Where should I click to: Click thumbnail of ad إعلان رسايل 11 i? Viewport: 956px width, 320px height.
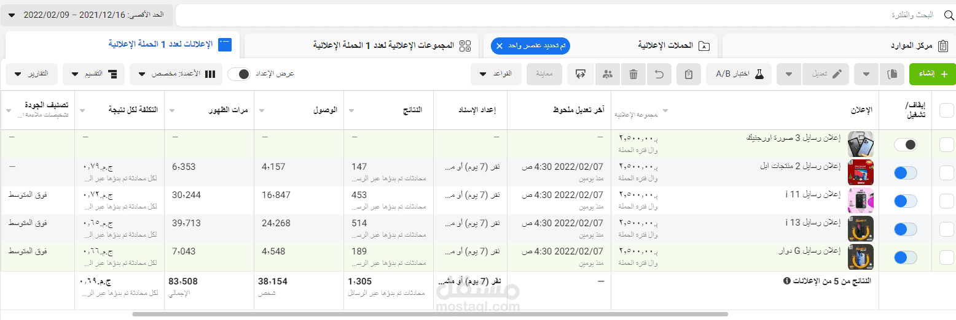(860, 200)
